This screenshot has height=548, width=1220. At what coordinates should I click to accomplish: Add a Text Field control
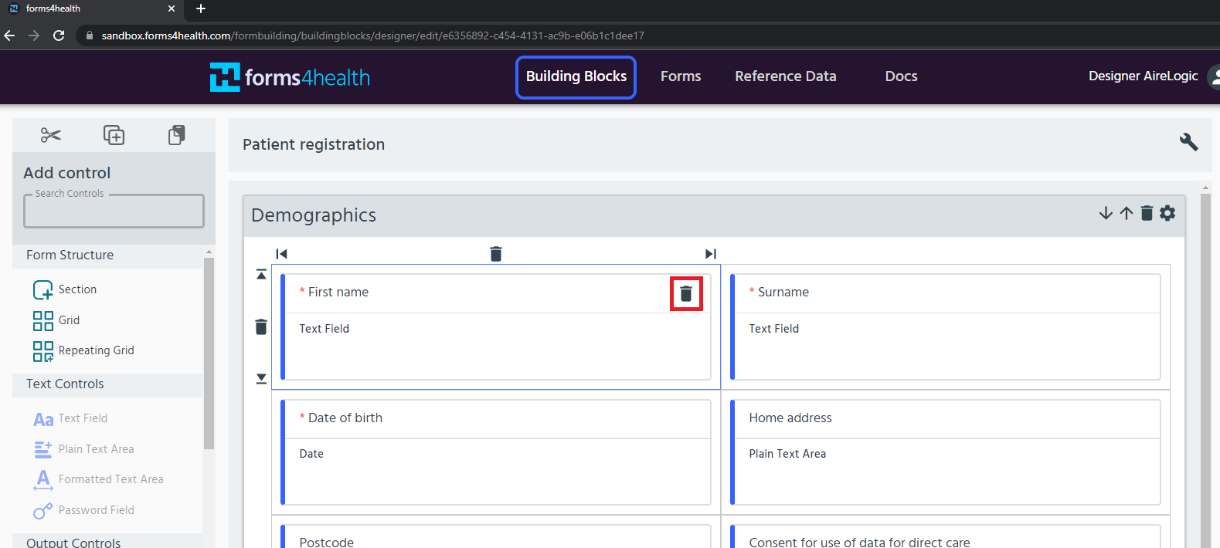point(70,418)
